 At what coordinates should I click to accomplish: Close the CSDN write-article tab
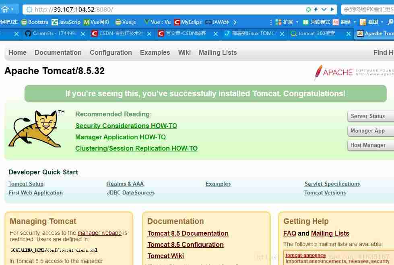point(216,34)
